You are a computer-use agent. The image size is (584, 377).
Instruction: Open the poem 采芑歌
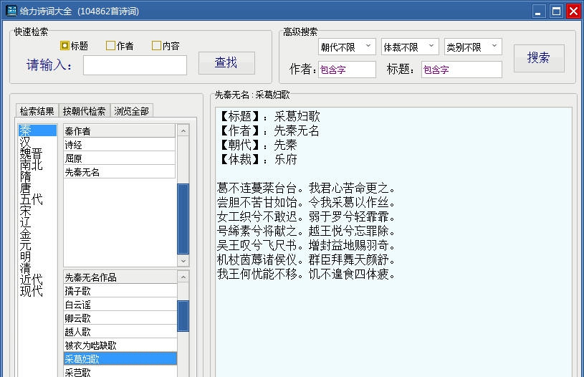[120, 372]
